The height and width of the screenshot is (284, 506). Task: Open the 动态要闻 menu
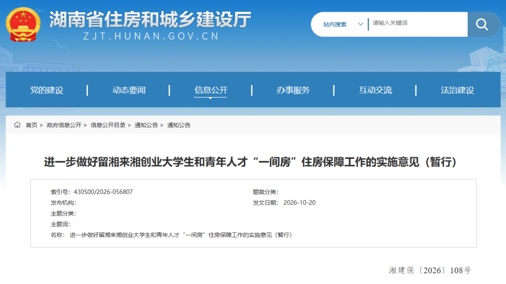coord(129,90)
